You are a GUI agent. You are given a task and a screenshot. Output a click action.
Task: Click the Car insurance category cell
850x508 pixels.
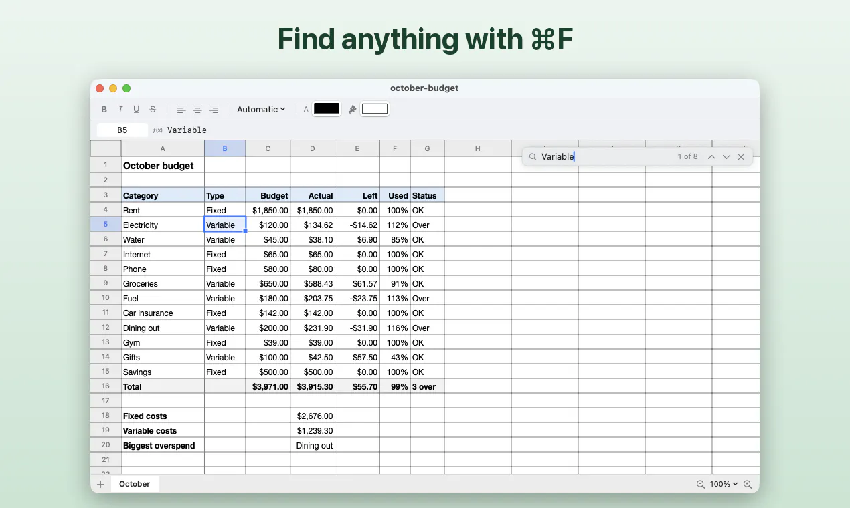pyautogui.click(x=163, y=313)
